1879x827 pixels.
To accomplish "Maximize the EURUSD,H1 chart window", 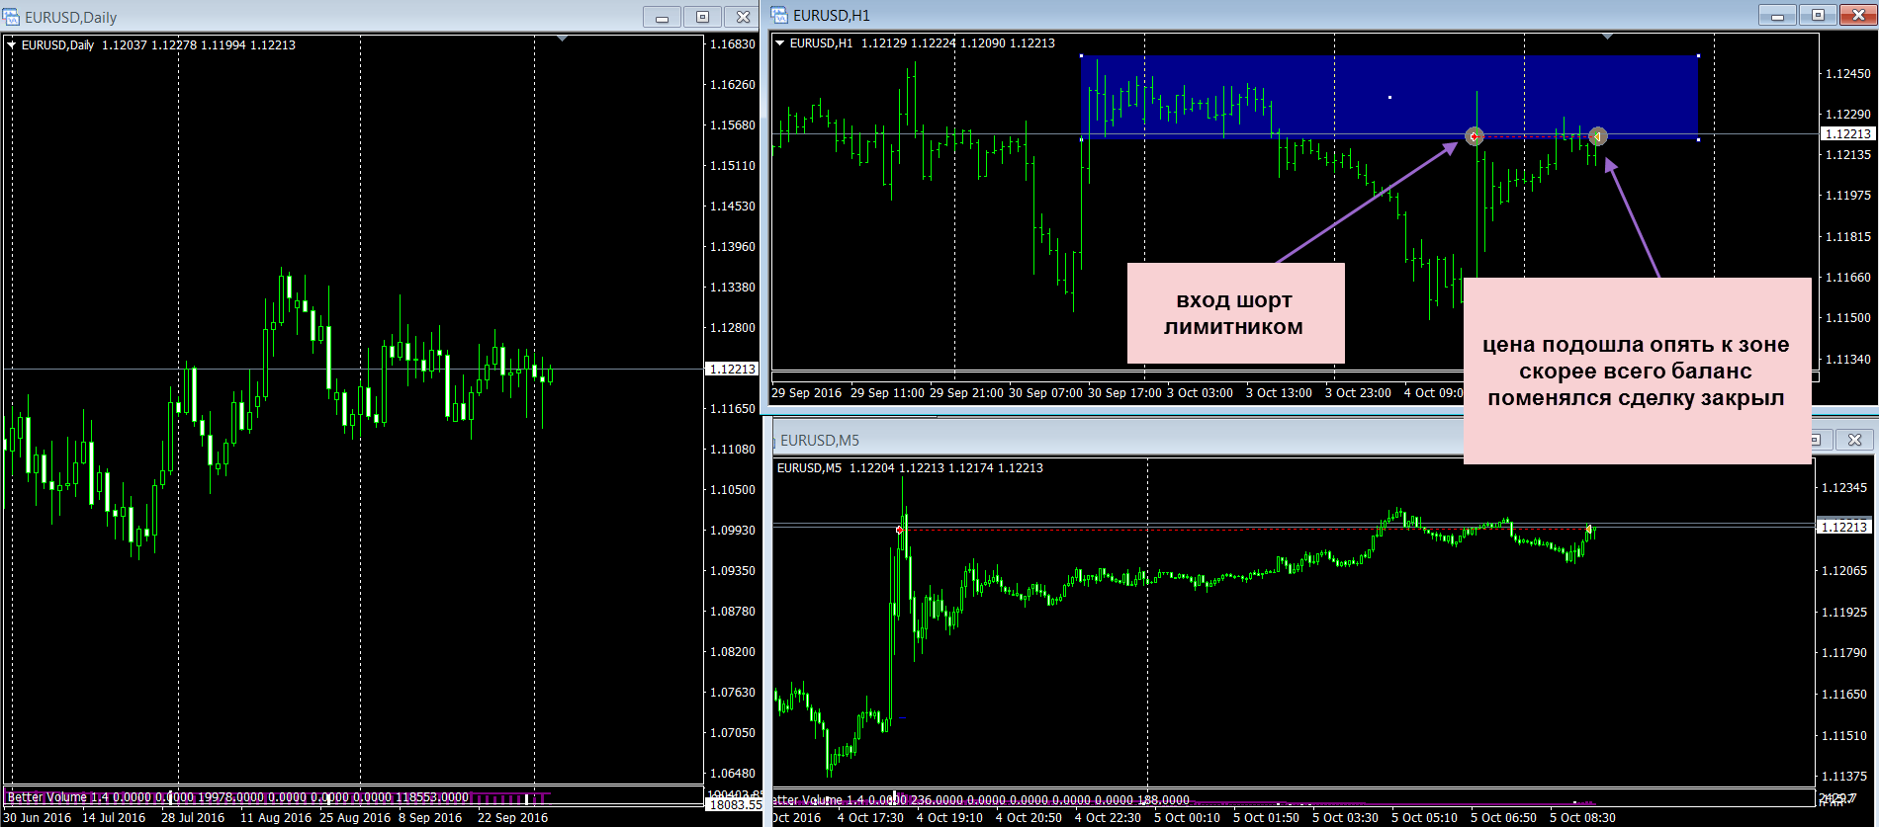I will pos(1818,15).
